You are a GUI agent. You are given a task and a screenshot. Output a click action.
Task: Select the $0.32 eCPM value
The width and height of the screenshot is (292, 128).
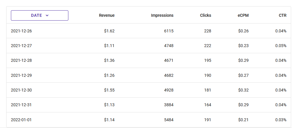243,90
